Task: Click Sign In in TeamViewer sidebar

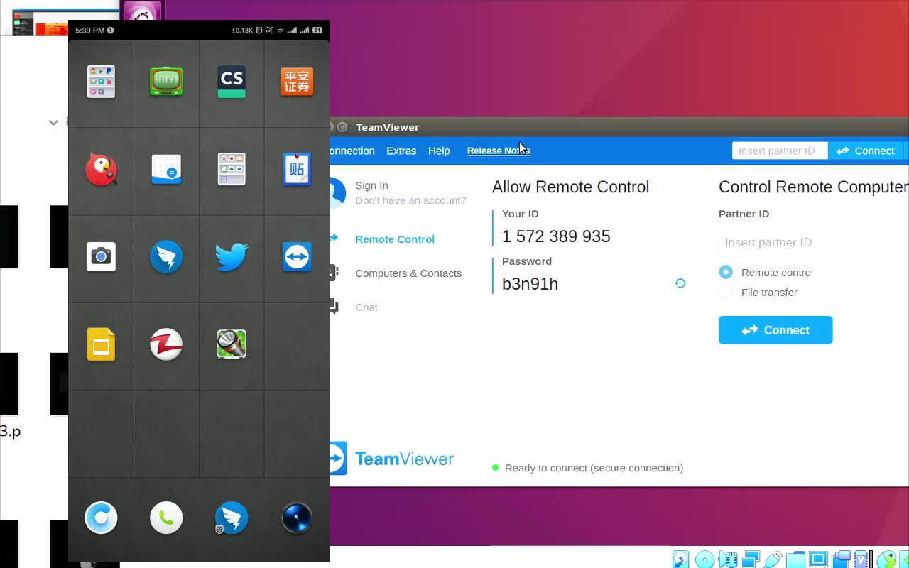Action: click(371, 185)
